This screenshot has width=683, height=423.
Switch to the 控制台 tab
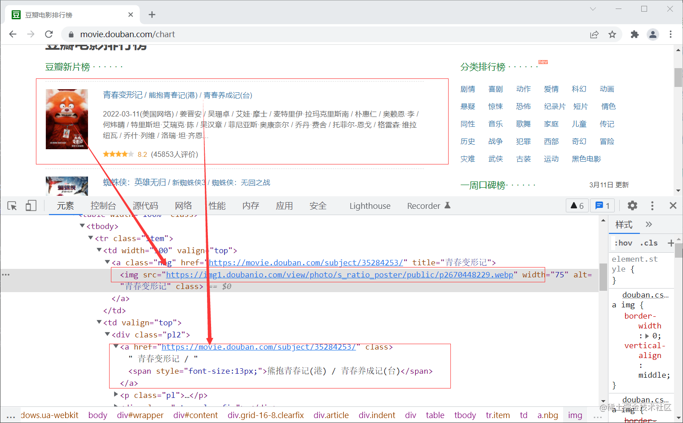pyautogui.click(x=103, y=206)
